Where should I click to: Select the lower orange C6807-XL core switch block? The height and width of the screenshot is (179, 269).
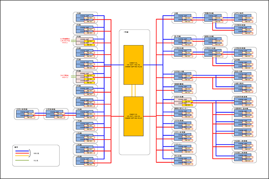pyautogui.click(x=134, y=116)
